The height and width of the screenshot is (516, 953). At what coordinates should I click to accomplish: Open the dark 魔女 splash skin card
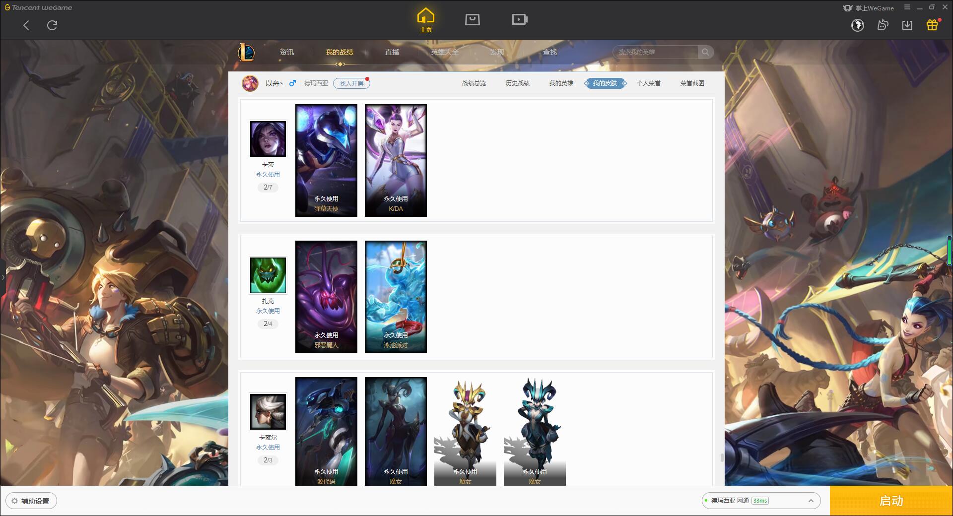pyautogui.click(x=396, y=431)
